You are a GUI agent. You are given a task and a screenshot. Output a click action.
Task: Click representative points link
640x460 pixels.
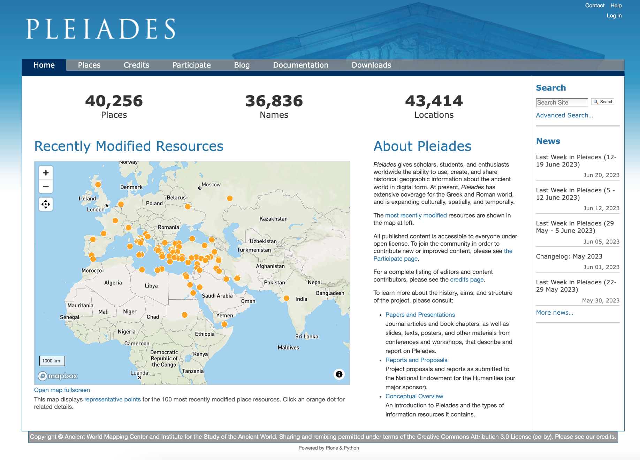tap(113, 399)
